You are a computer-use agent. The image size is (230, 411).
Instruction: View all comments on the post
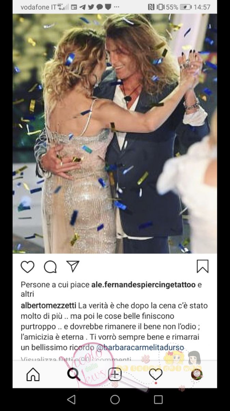(76, 359)
